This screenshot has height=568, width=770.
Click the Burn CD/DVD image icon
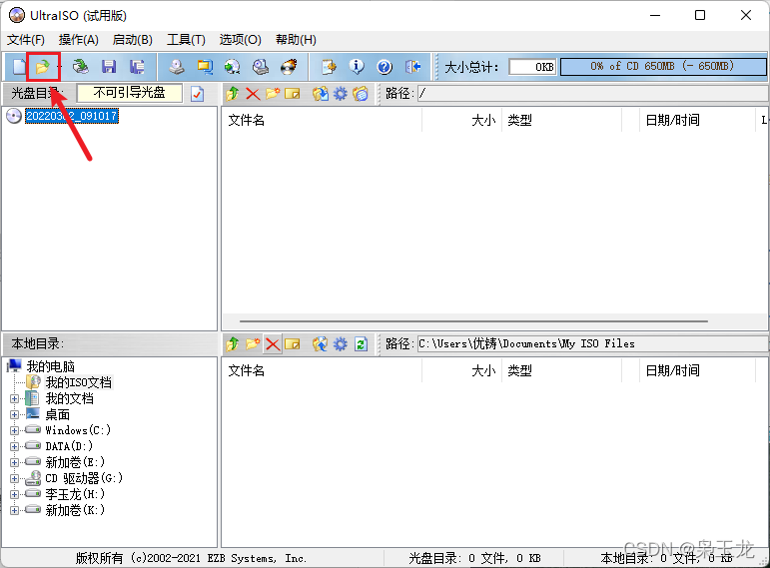point(290,66)
